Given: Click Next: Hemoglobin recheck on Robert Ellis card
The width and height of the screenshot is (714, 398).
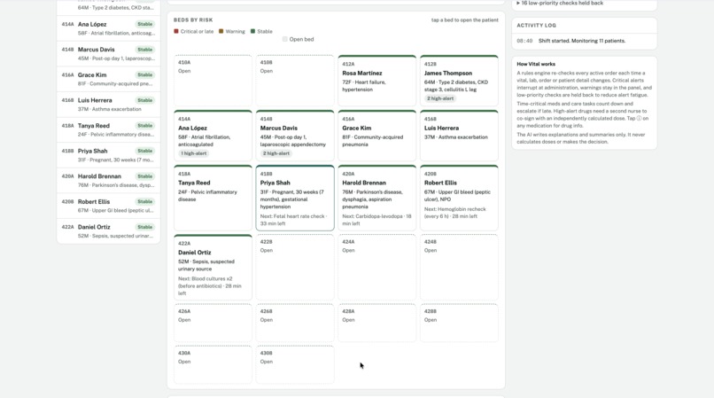Looking at the screenshot, I should pos(455,213).
